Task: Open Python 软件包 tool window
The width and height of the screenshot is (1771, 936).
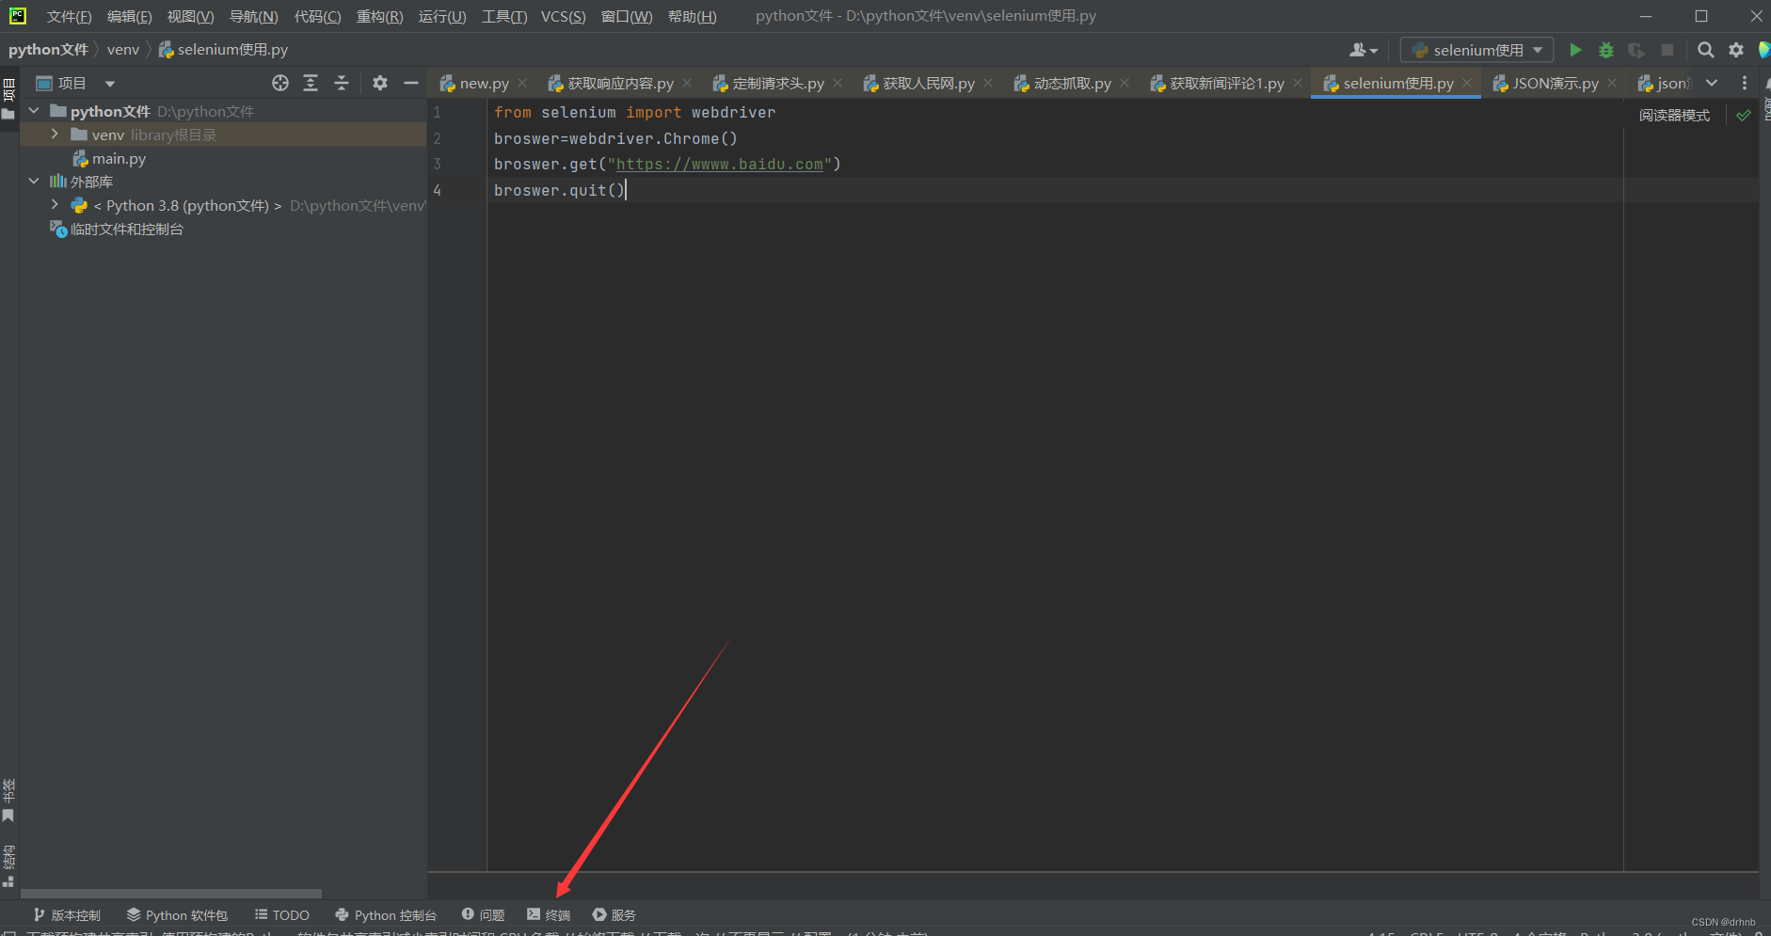Action: click(x=177, y=914)
